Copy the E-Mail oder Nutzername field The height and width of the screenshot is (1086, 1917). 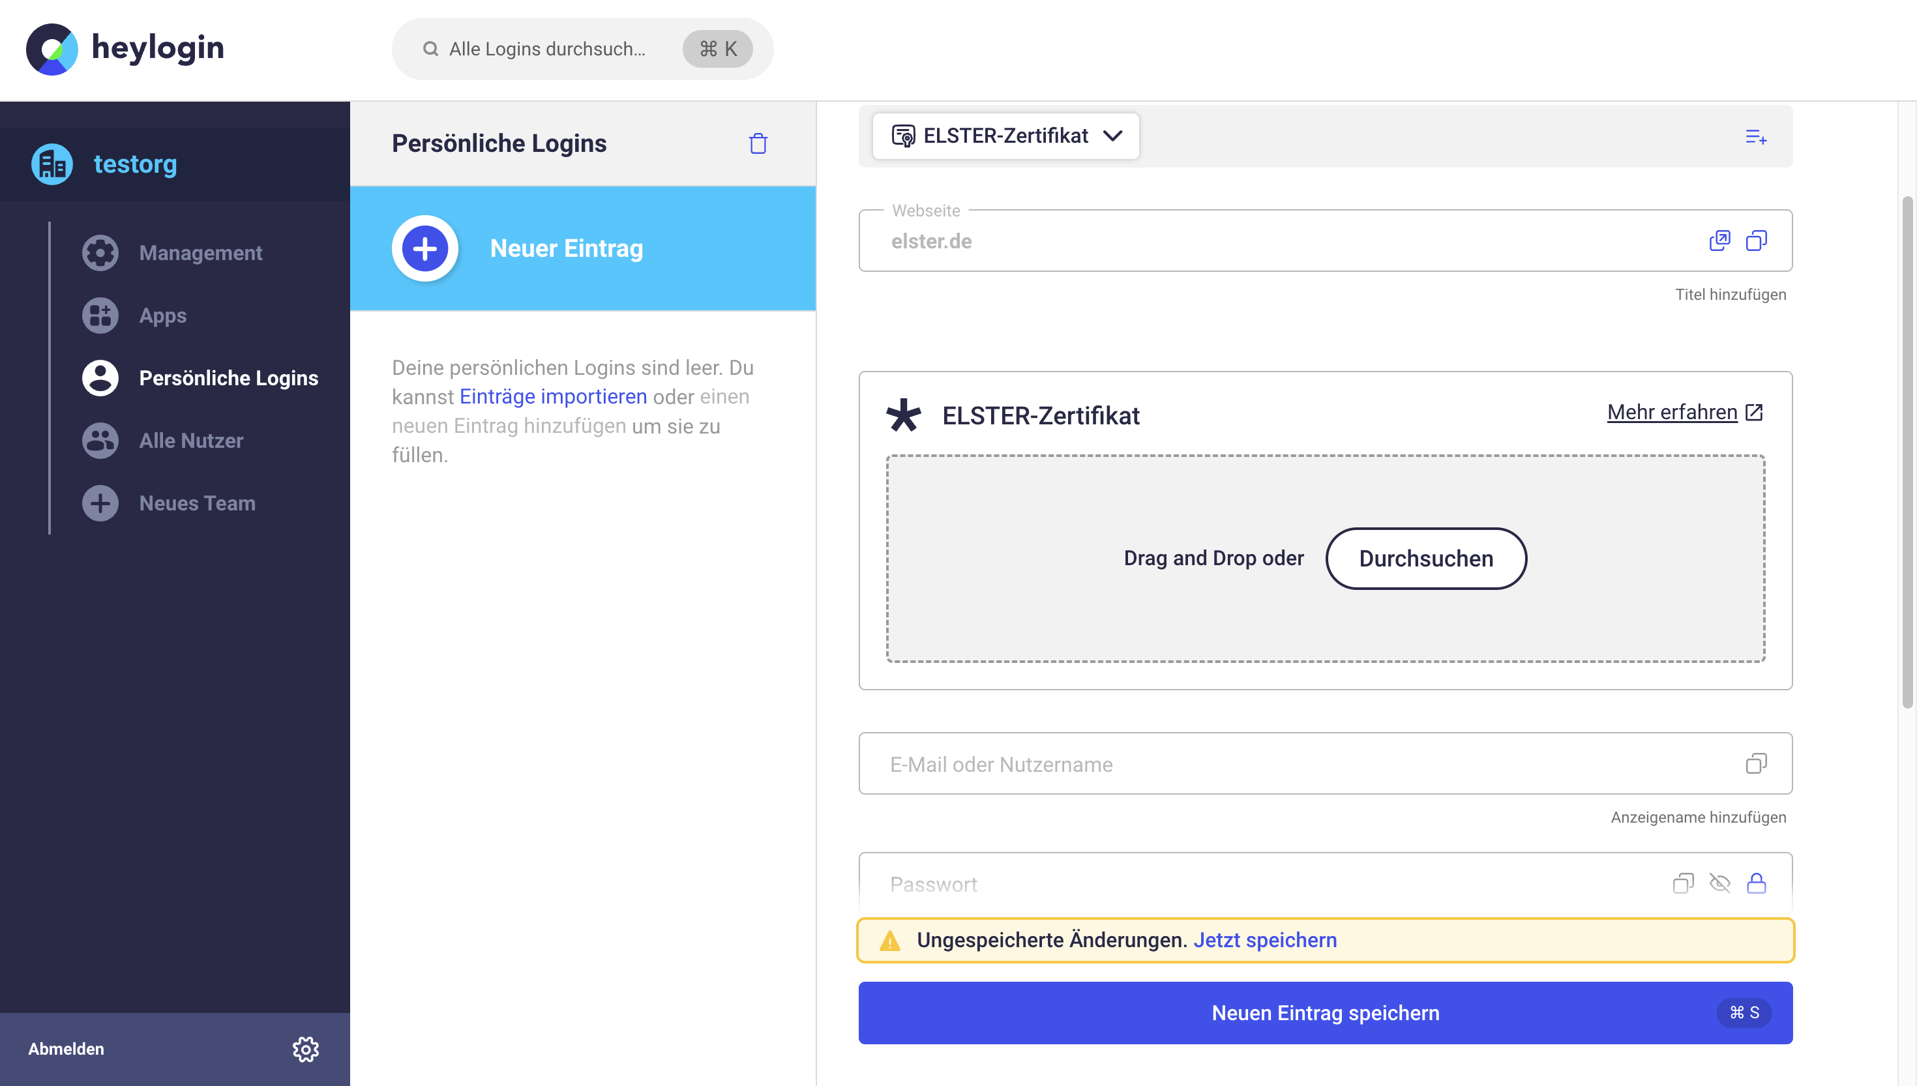tap(1757, 764)
